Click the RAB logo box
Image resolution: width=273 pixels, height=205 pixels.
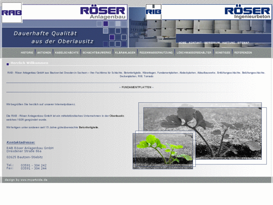click(x=12, y=12)
